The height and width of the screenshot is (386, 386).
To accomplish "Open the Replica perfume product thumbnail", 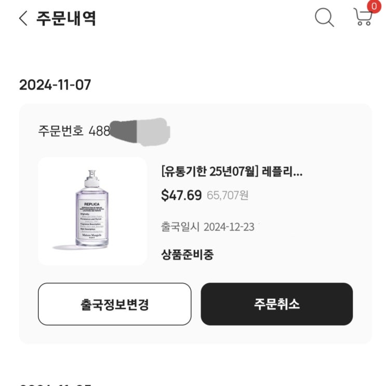I will pos(92,211).
